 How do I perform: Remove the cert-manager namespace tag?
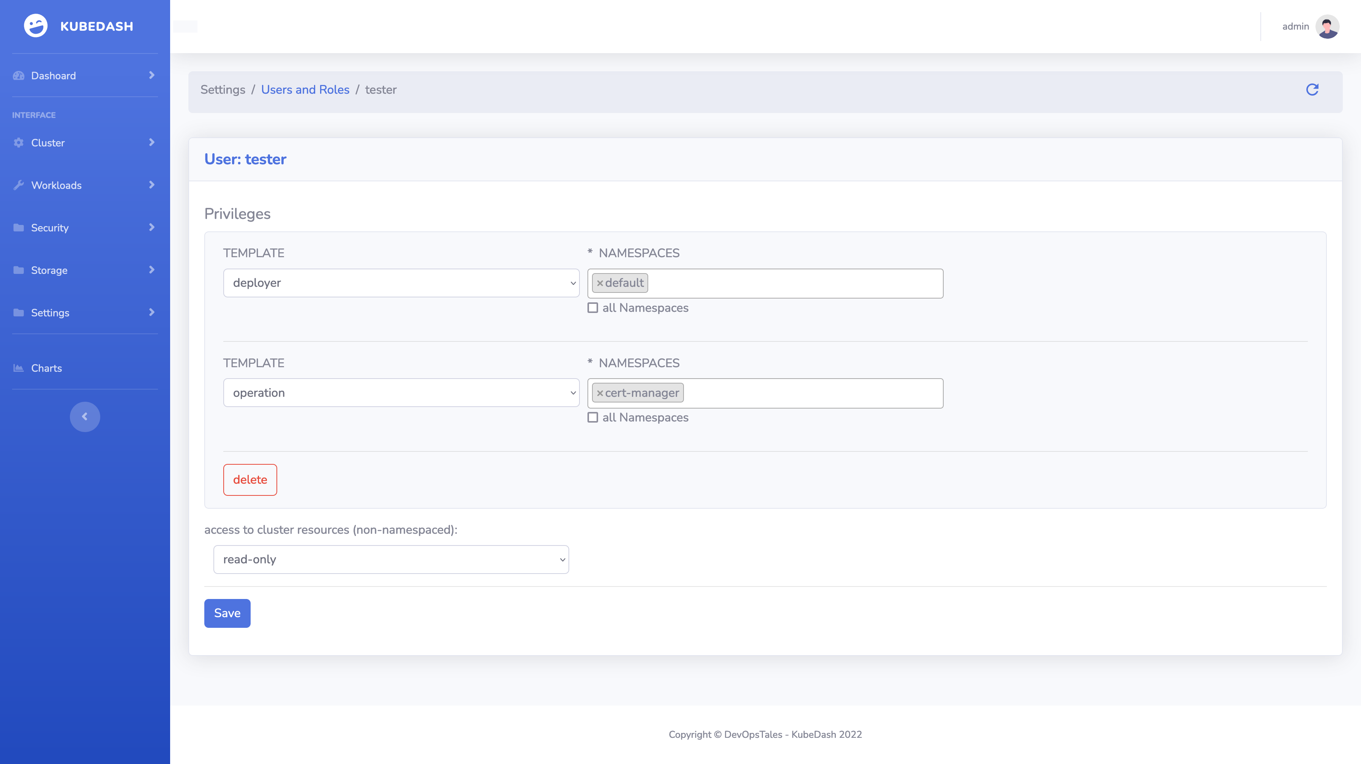pyautogui.click(x=600, y=393)
